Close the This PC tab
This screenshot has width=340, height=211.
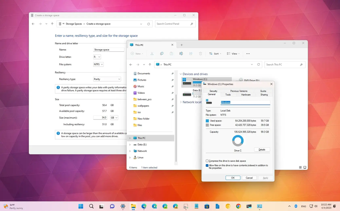tap(173, 45)
